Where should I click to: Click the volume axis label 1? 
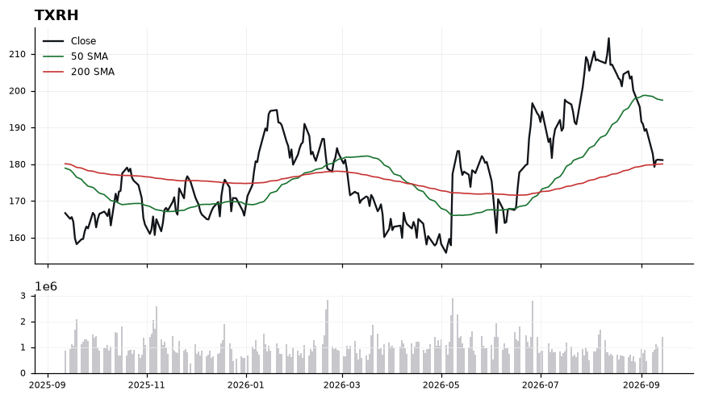23,347
